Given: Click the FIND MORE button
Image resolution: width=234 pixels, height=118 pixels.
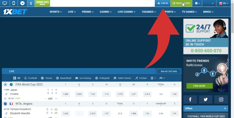Looking at the screenshot, I should (x=200, y=86).
